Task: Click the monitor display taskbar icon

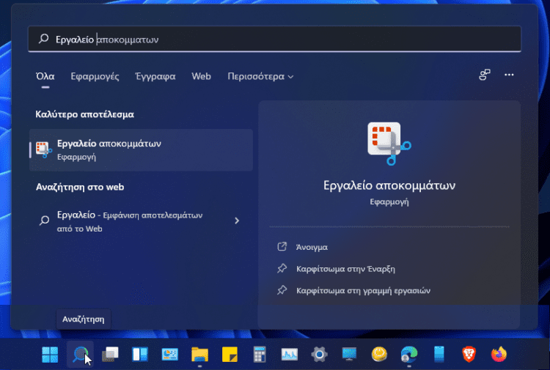Action: click(349, 355)
